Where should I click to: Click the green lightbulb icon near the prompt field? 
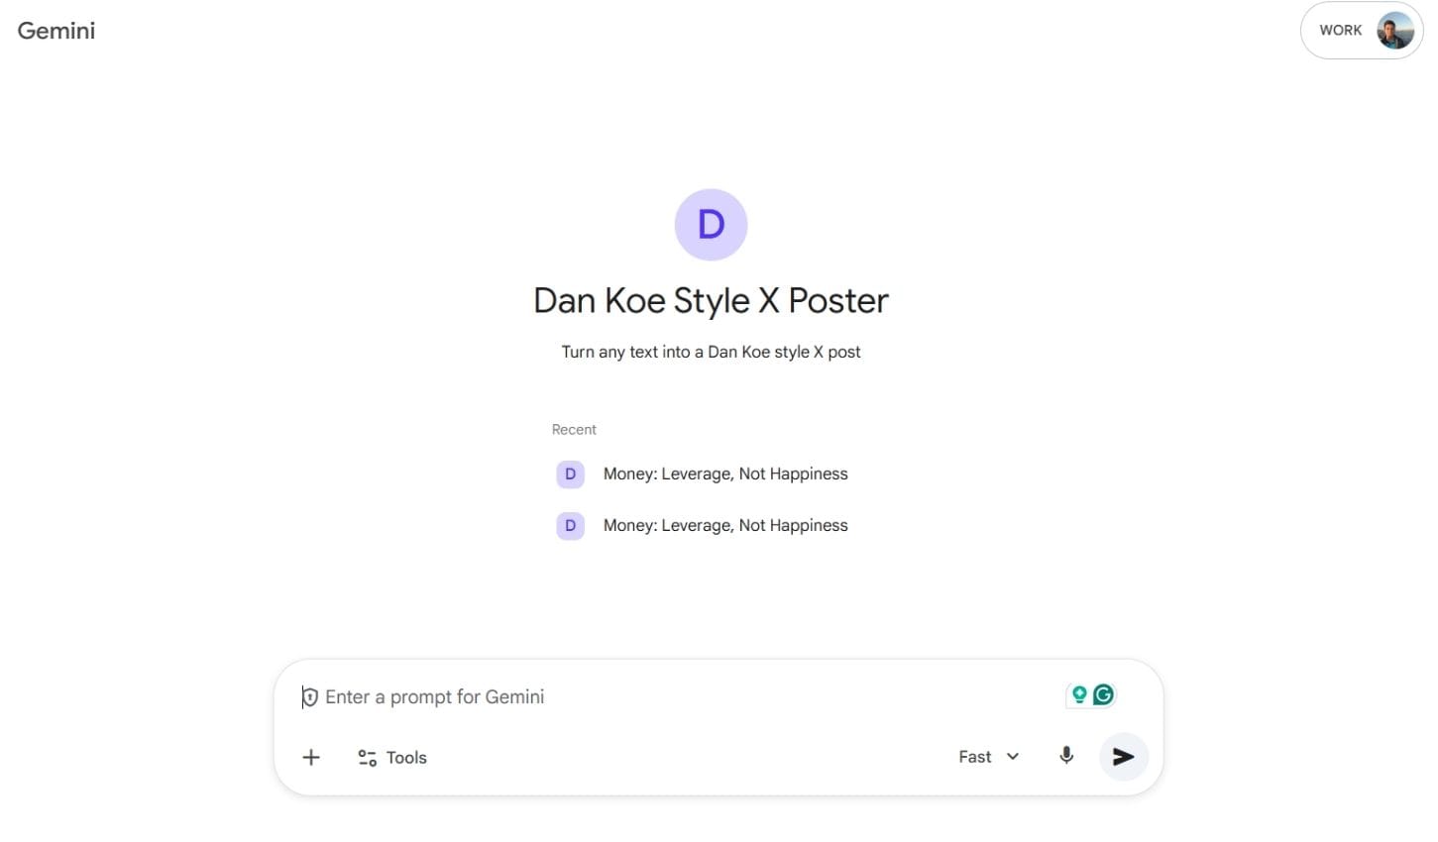[1078, 694]
